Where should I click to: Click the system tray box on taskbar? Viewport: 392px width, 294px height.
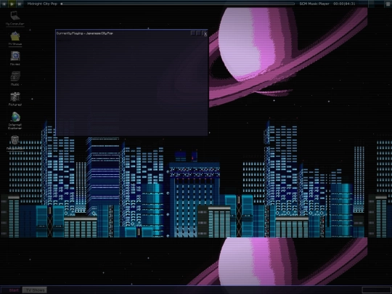[376, 290]
